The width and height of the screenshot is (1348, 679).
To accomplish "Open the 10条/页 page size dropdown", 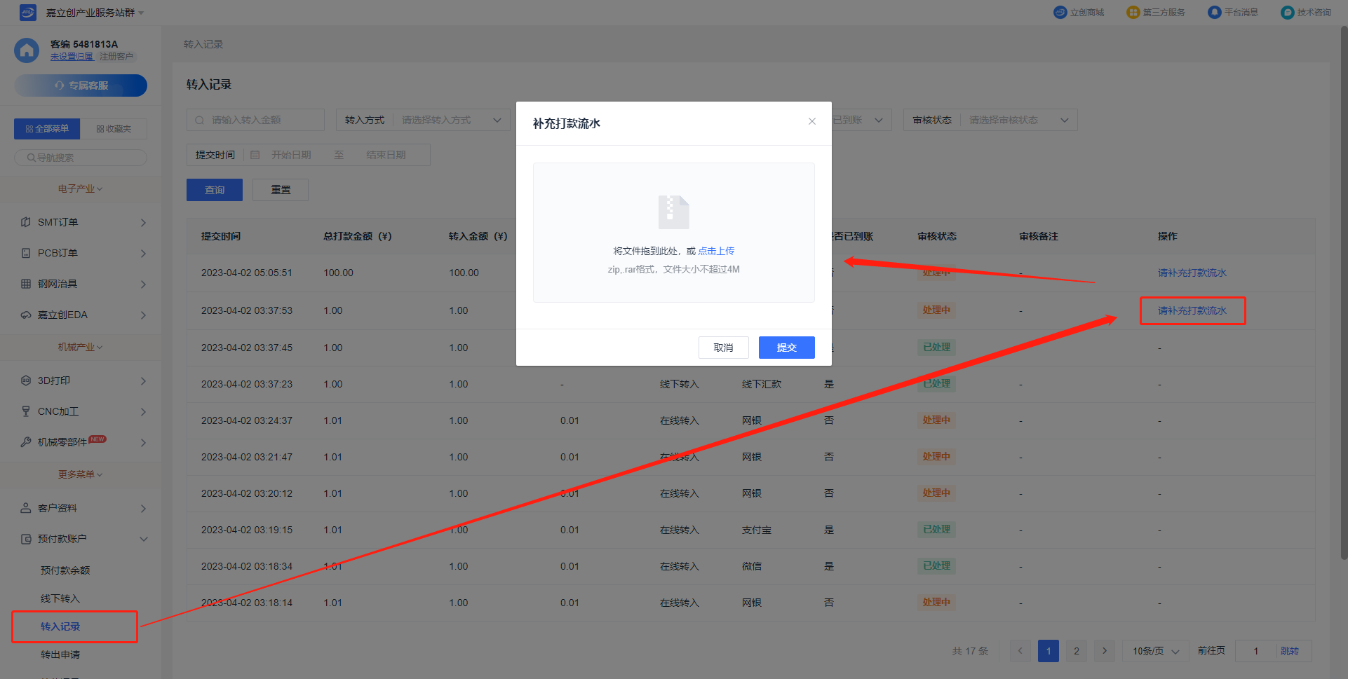I will tap(1155, 651).
